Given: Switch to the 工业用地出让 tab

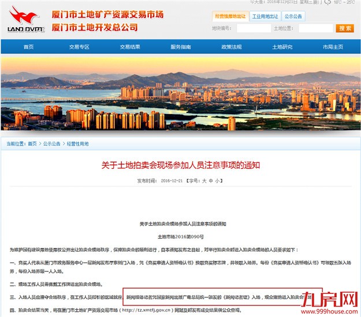Looking at the screenshot, I should [265, 16].
